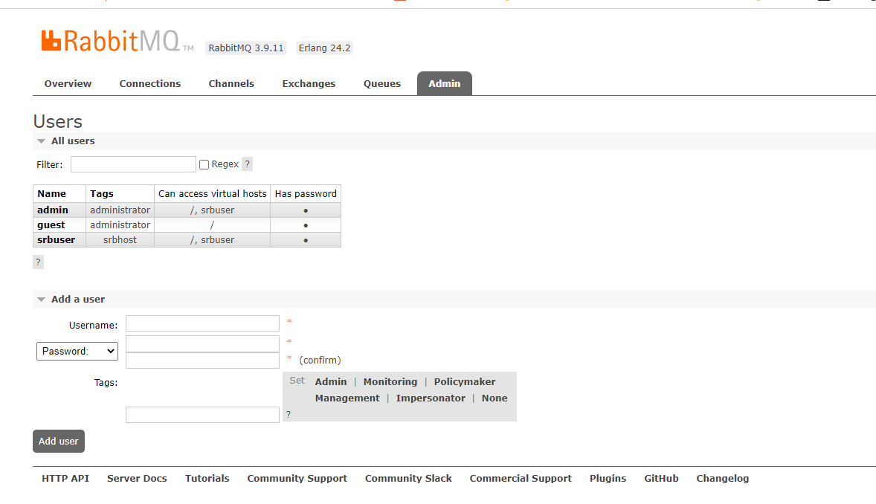Switch to the Channels tab
Viewport: 876px width, 504px height.
pyautogui.click(x=231, y=84)
